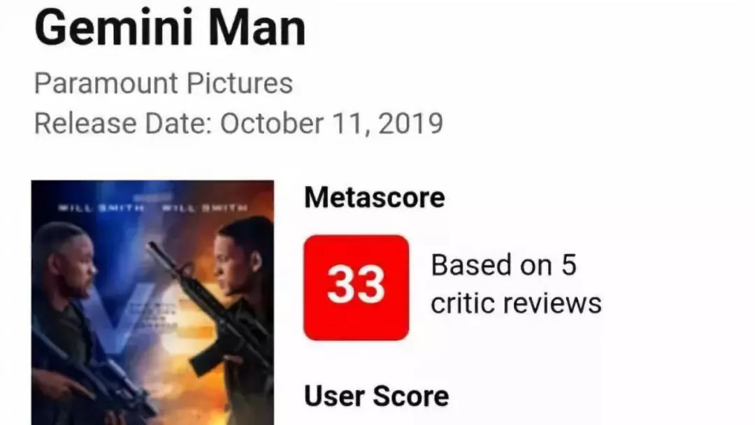Click the number 33 inside the score badge

point(357,285)
